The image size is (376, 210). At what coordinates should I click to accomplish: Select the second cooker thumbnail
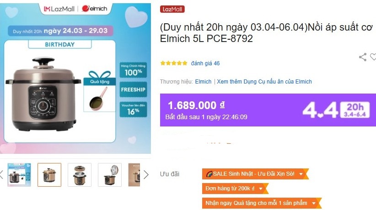click(x=49, y=175)
